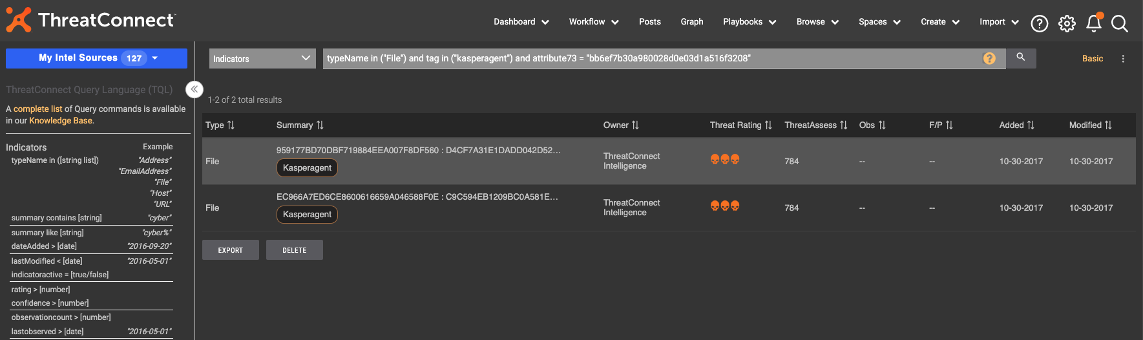Click '1-2 of 2 total results' text

point(245,100)
